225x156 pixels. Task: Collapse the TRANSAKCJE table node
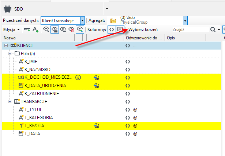point(10,102)
